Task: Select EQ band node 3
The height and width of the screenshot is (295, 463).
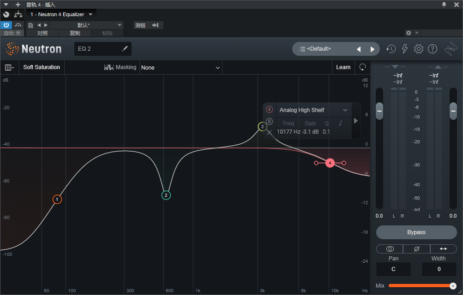Action: (262, 126)
